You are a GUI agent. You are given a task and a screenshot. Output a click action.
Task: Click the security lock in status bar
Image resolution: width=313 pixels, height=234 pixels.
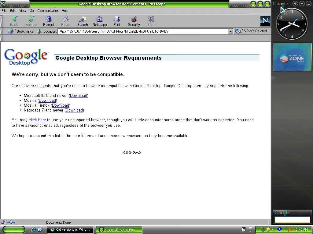(x=3, y=222)
